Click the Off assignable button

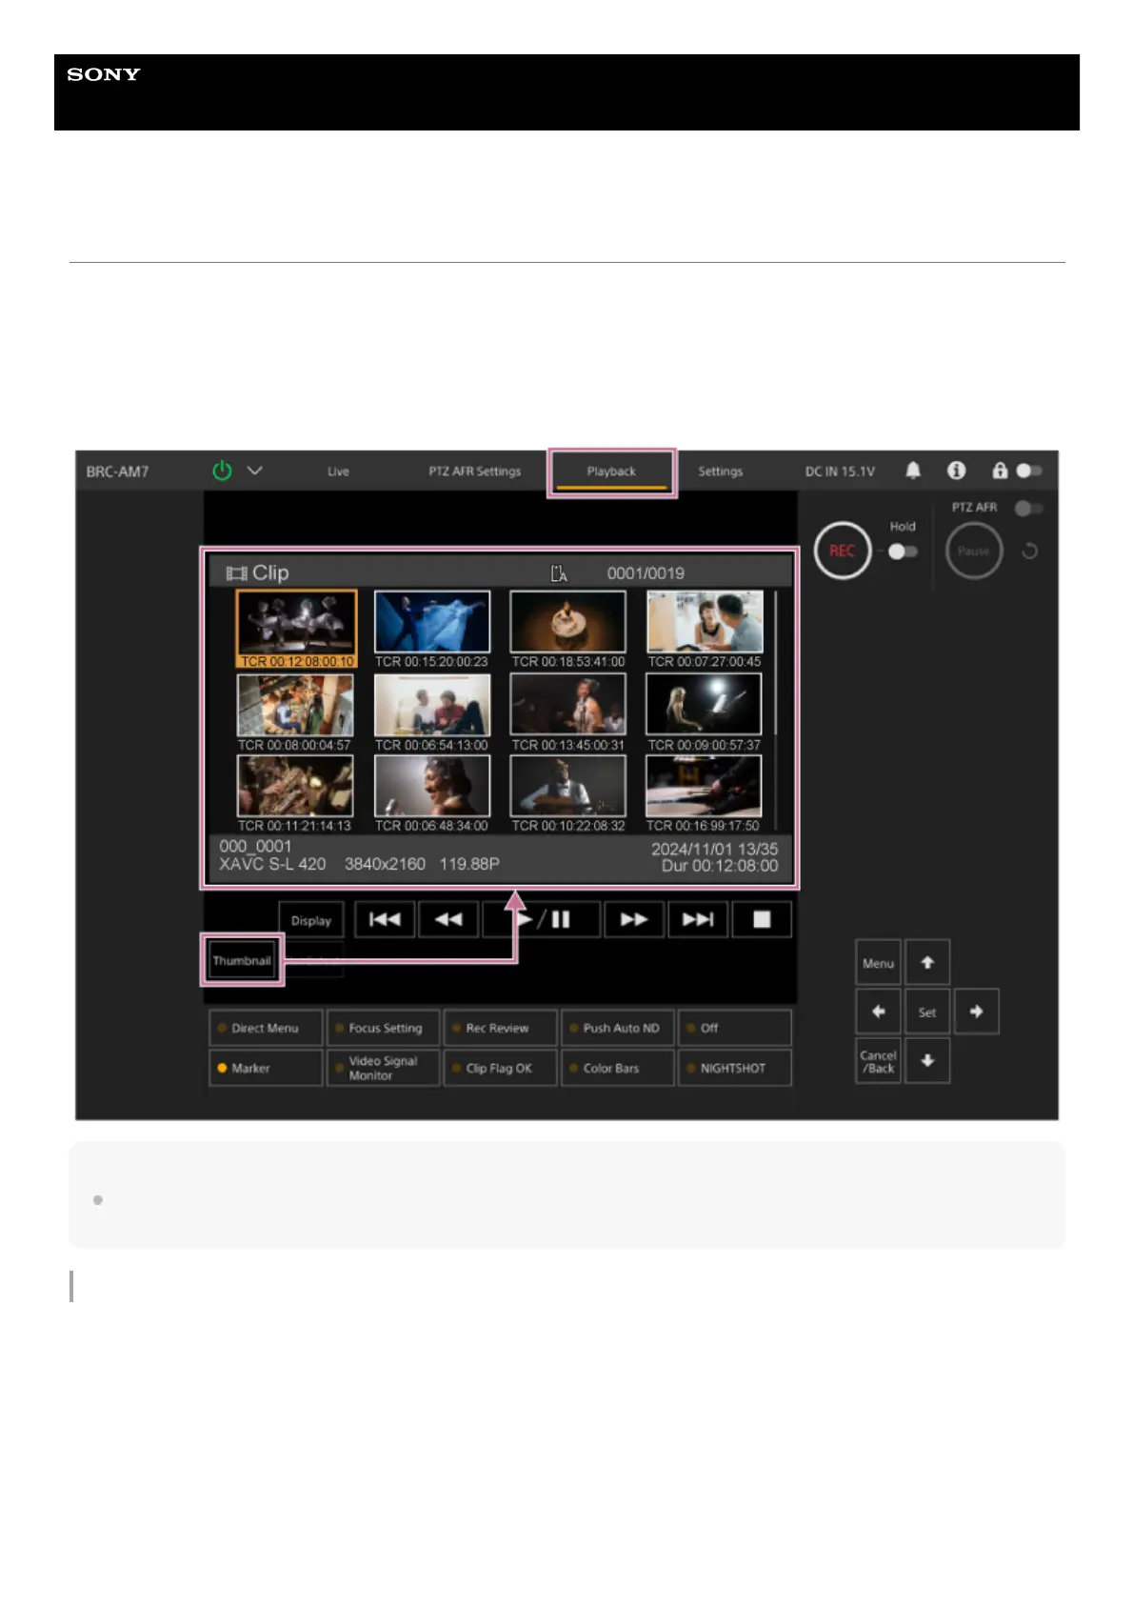pyautogui.click(x=735, y=1029)
